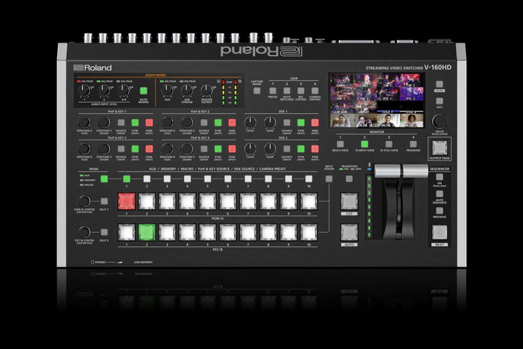
Task: Toggle the PVW spot button for DSK 2
Action: pos(300,148)
